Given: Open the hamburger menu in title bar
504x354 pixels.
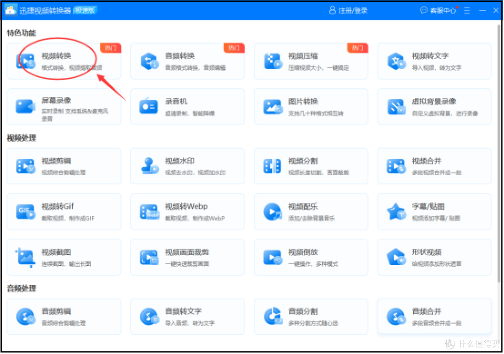Looking at the screenshot, I should 467,11.
